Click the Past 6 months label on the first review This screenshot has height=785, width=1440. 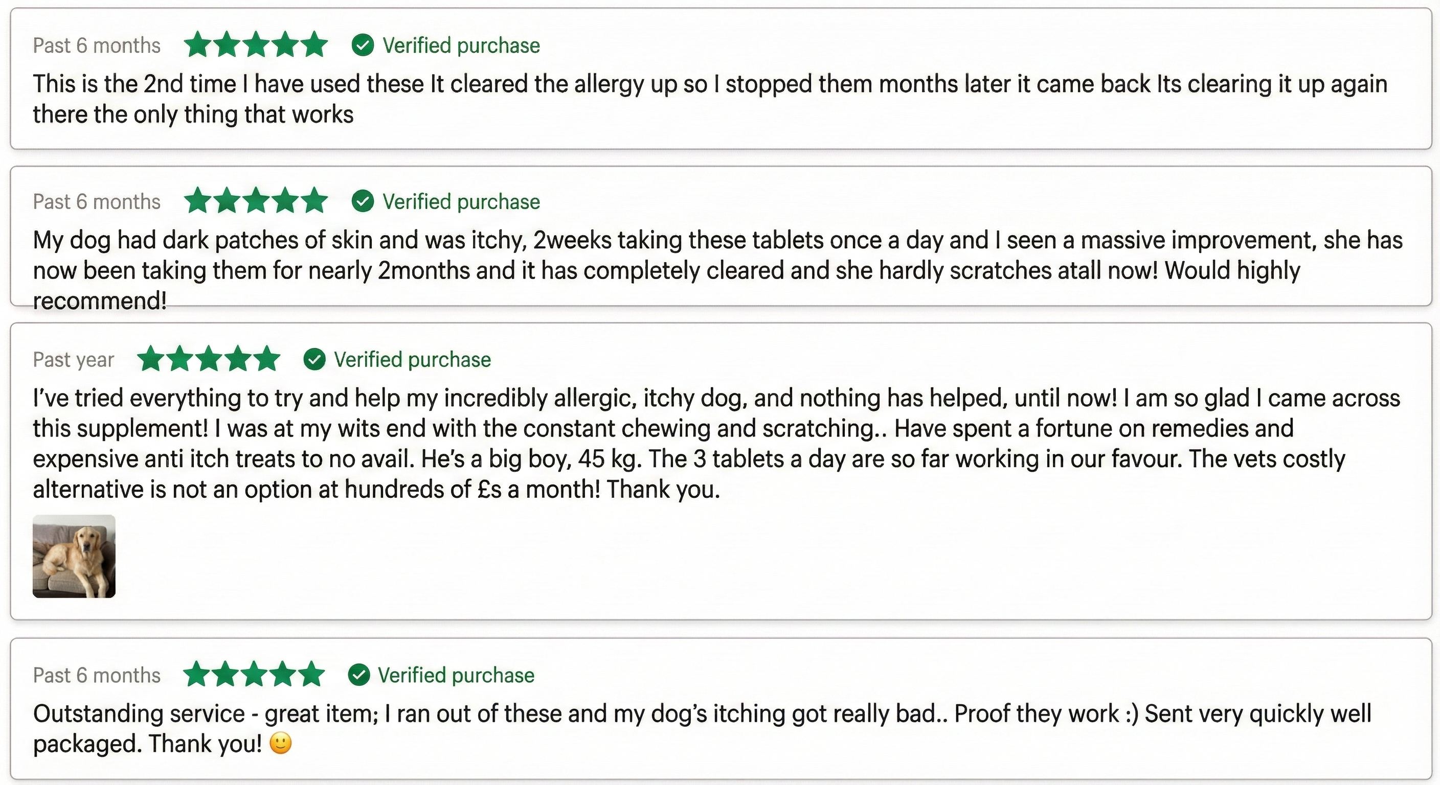tap(97, 45)
